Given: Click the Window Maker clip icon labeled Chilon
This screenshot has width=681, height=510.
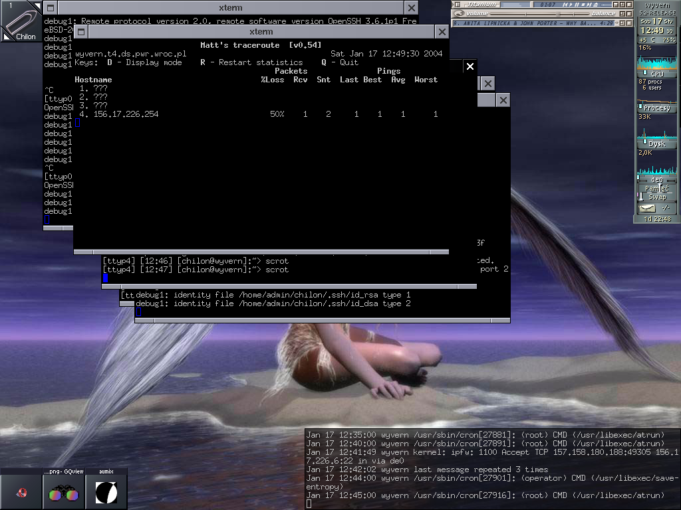Looking at the screenshot, I should pyautogui.click(x=20, y=21).
